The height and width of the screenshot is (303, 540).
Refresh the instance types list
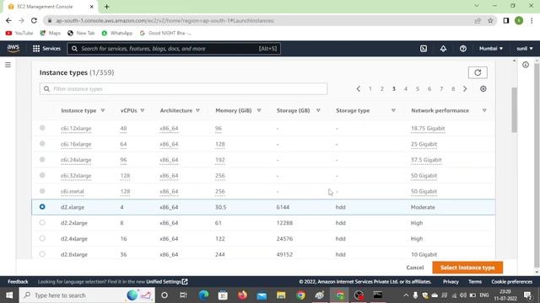[x=478, y=72]
